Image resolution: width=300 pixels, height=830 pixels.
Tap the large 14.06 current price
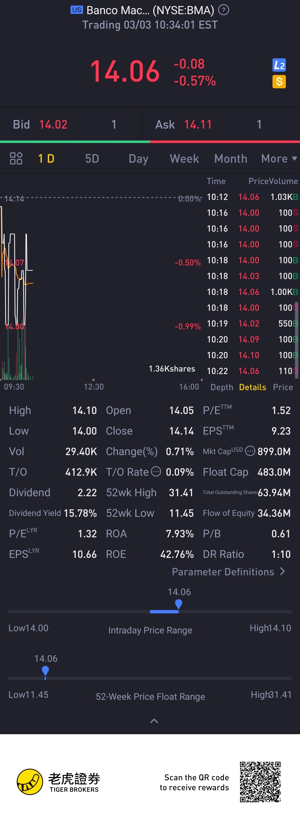pyautogui.click(x=125, y=71)
